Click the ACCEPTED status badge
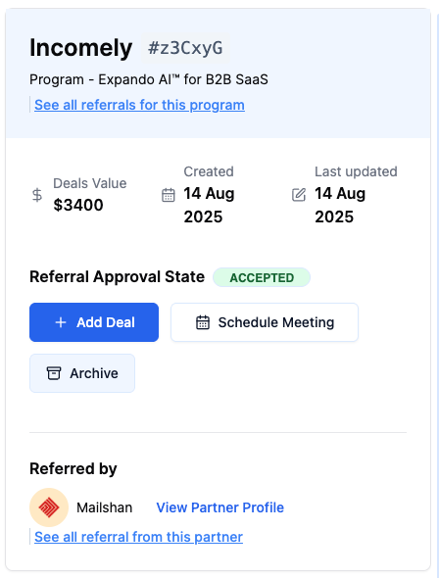Viewport: 439px width, 578px height. tap(262, 277)
